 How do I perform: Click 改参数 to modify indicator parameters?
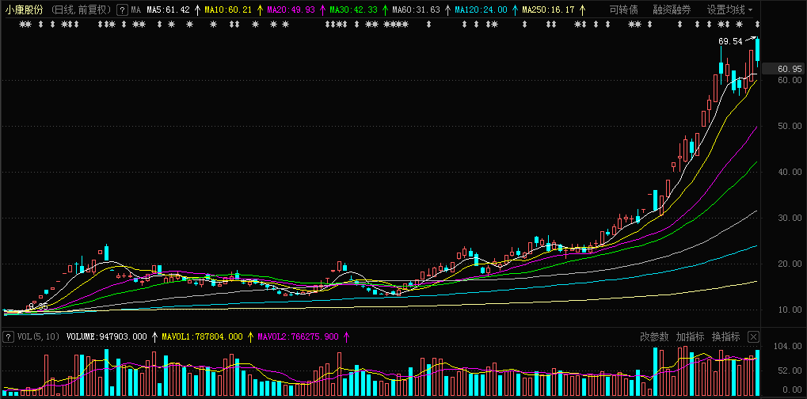coord(654,337)
